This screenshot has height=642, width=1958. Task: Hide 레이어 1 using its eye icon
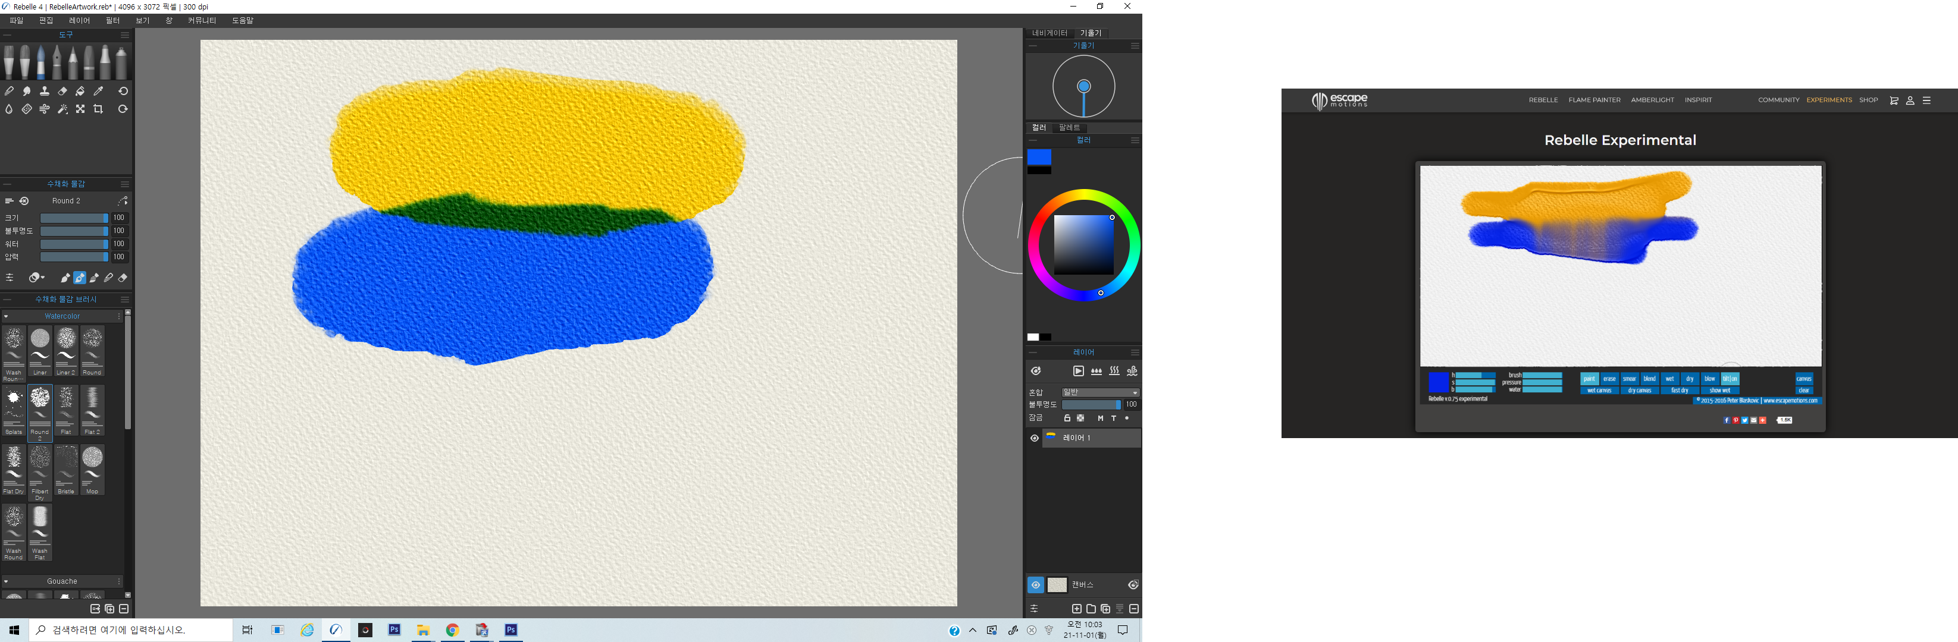(x=1035, y=438)
